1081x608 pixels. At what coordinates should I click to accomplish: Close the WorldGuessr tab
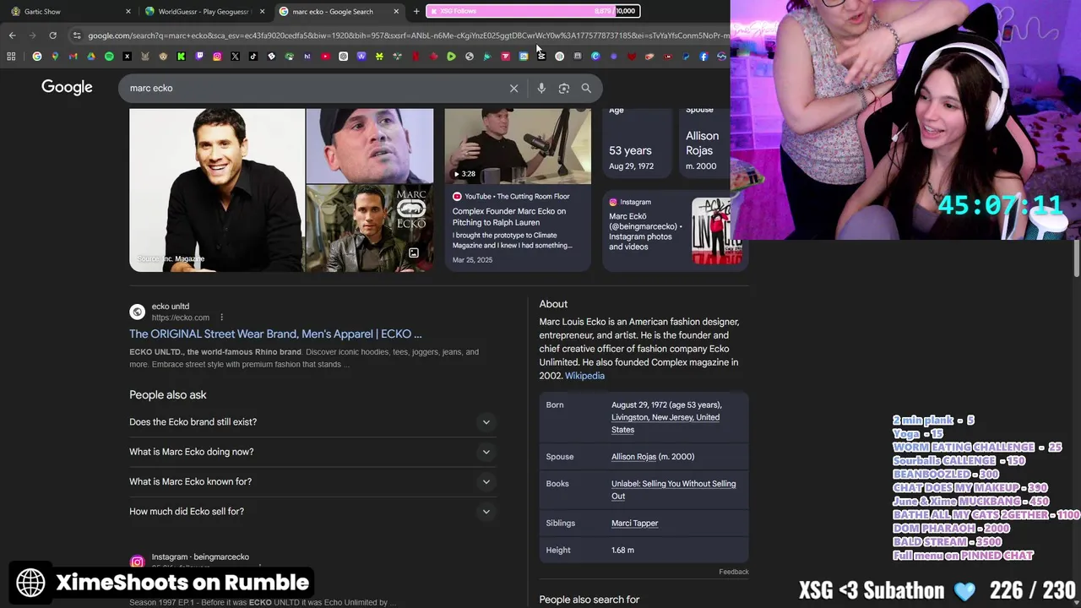[263, 12]
